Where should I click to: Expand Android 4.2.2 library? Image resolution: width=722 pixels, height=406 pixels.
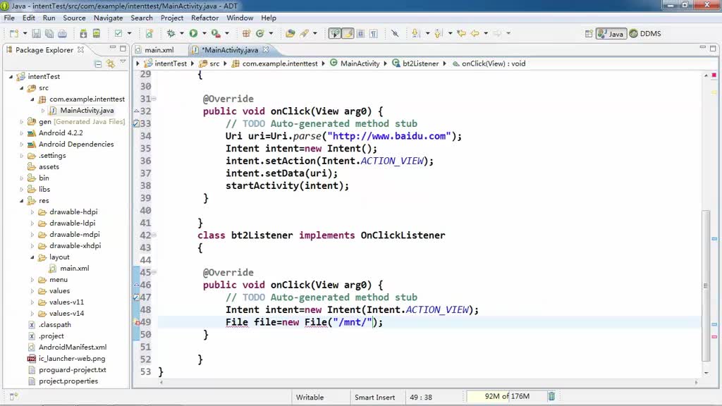click(x=22, y=133)
